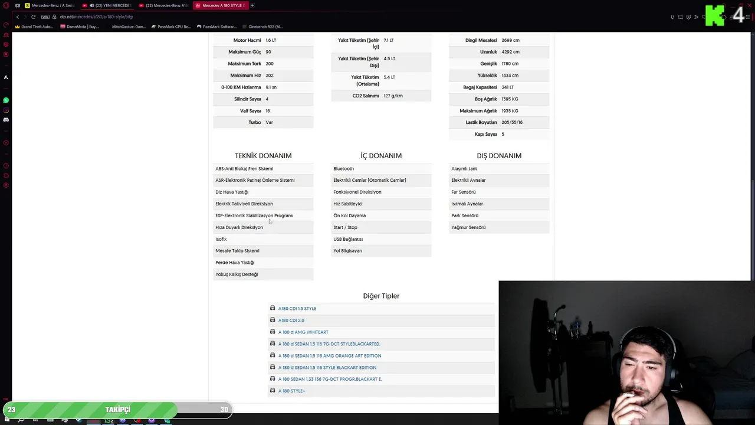Image resolution: width=755 pixels, height=425 pixels.
Task: Open Instagram in the sidebar
Action: [x=6, y=110]
